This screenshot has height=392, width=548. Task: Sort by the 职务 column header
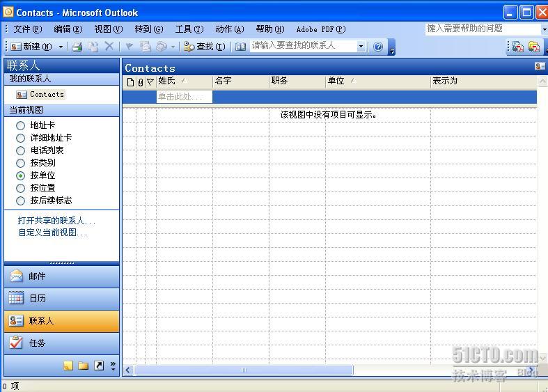click(297, 81)
